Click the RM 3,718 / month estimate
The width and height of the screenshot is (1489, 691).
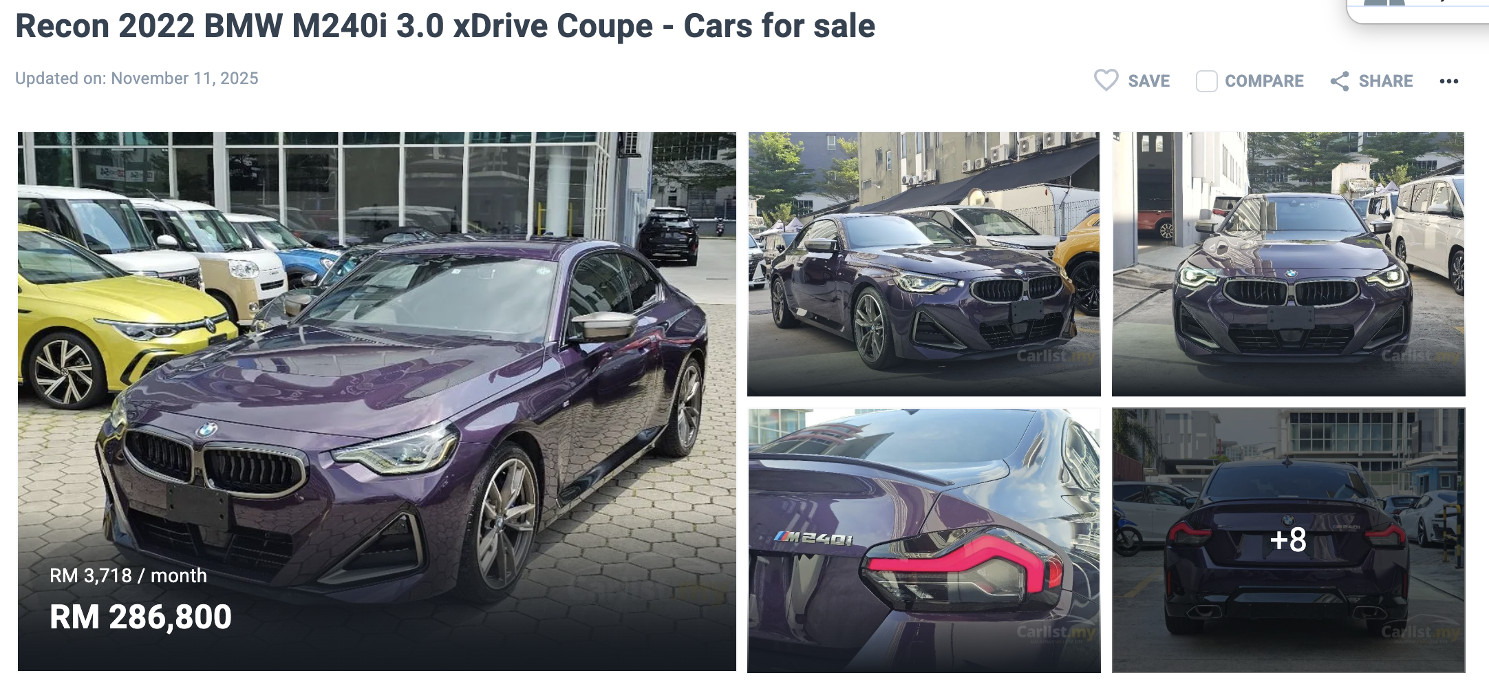coord(128,575)
